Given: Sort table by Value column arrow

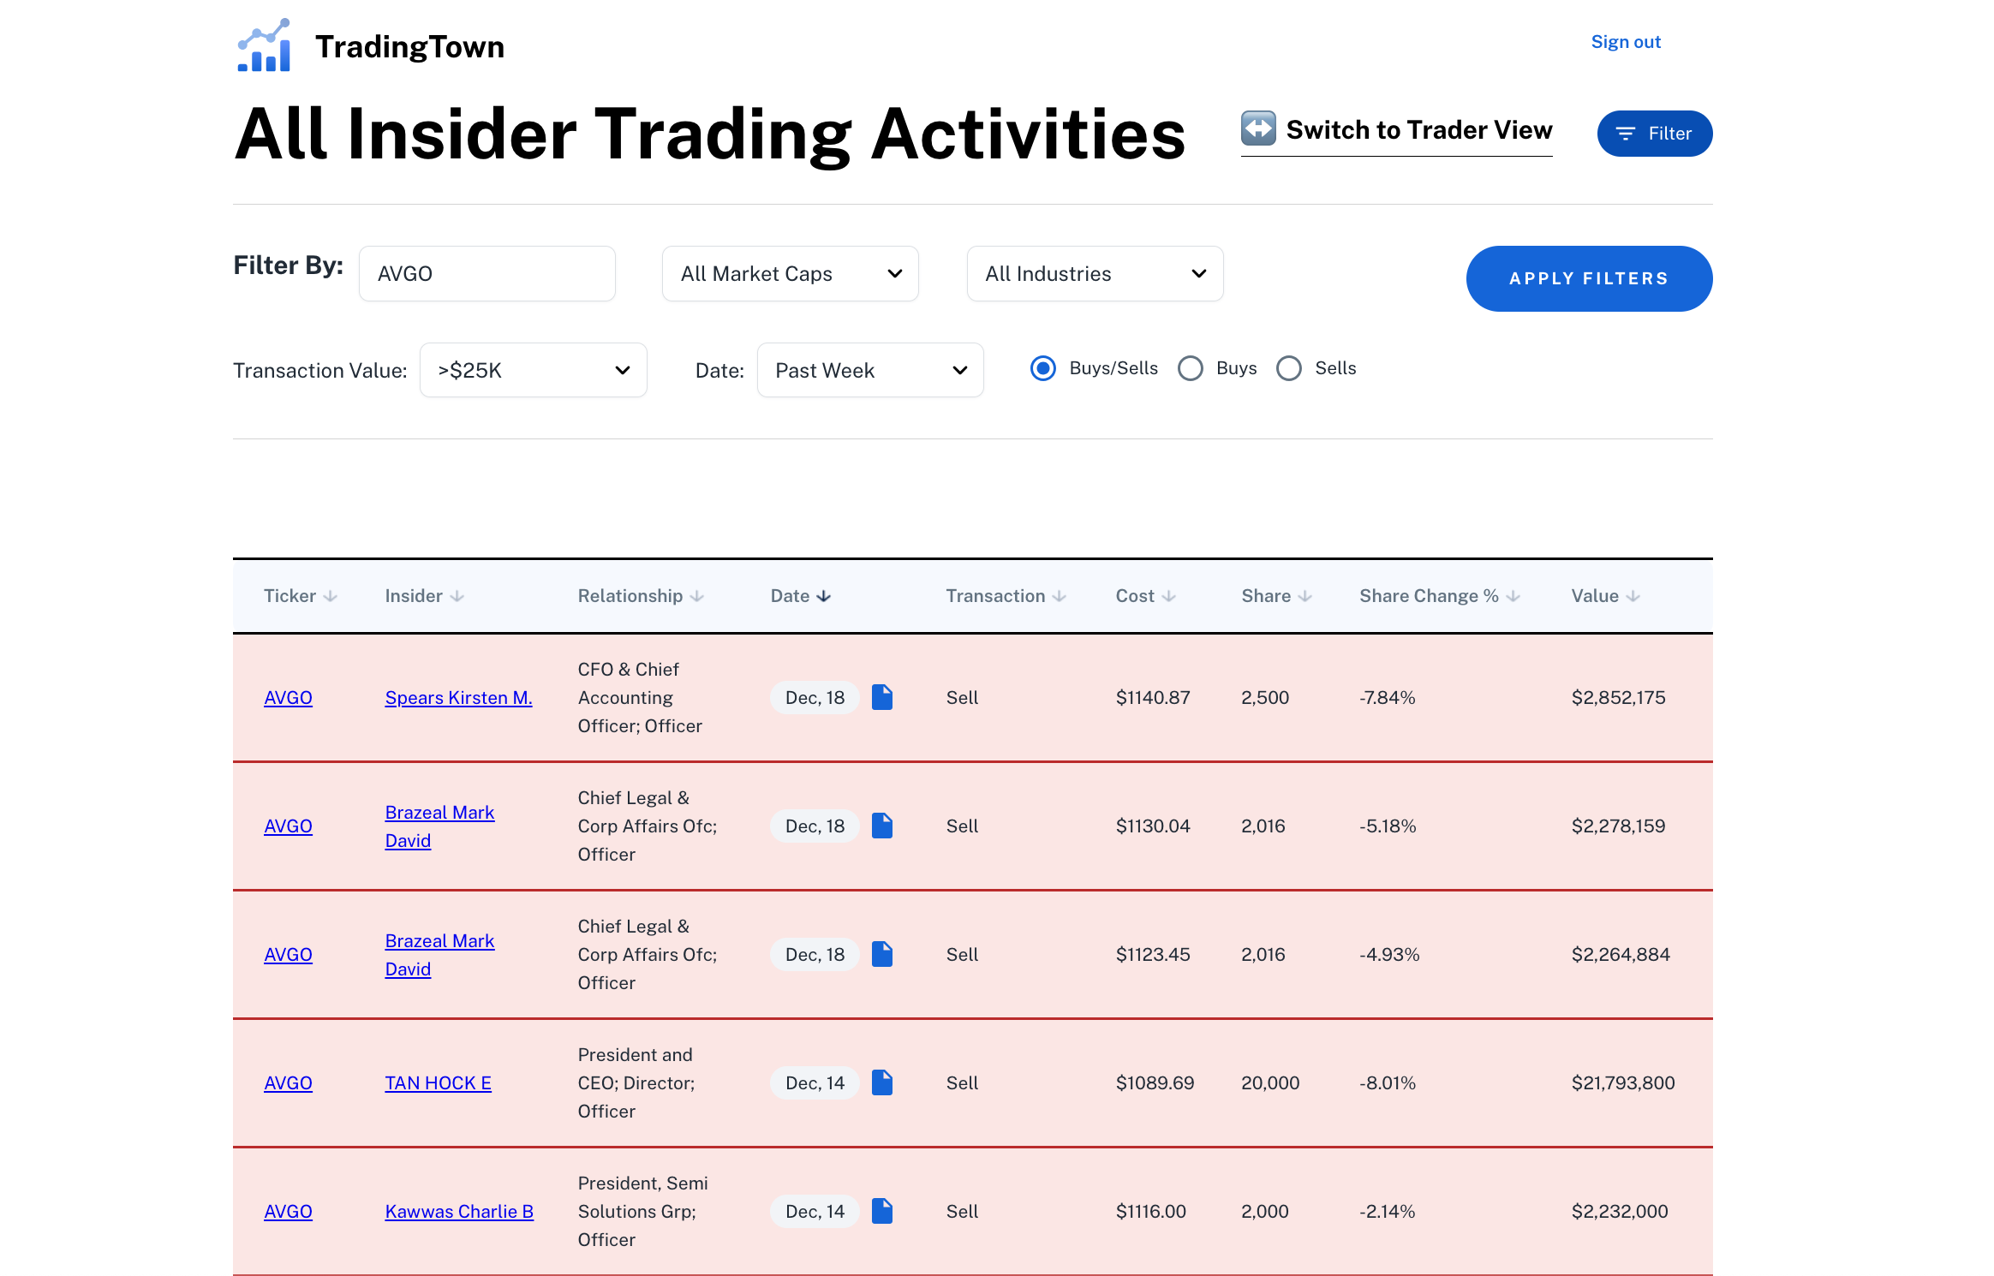Looking at the screenshot, I should 1633,596.
